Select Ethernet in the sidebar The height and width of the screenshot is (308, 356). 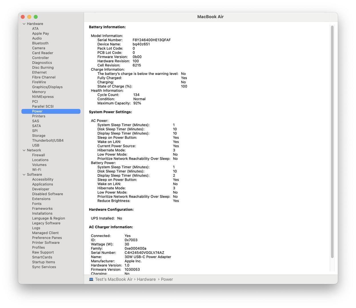39,72
